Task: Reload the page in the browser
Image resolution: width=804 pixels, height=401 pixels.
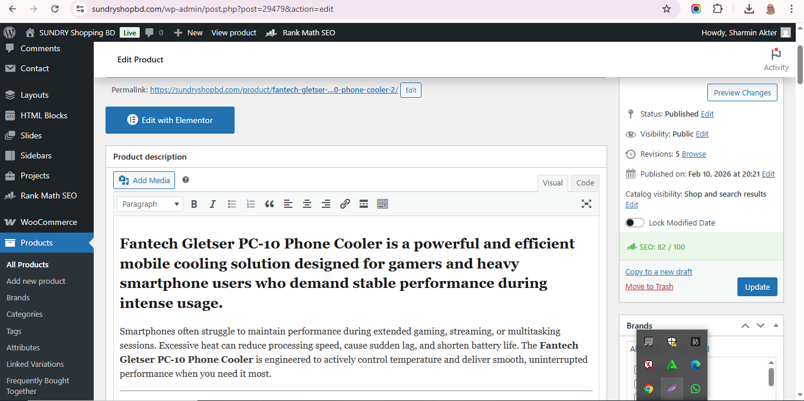Action: [55, 9]
